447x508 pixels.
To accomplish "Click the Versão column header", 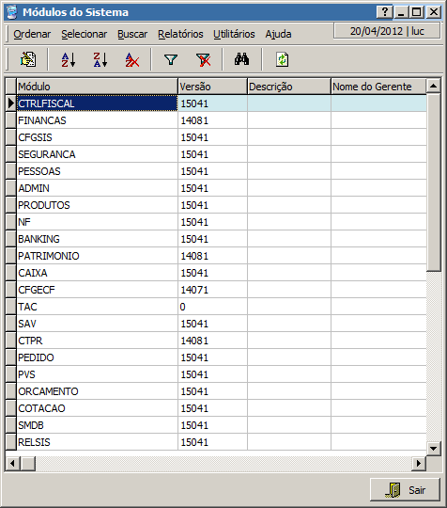I will point(212,87).
